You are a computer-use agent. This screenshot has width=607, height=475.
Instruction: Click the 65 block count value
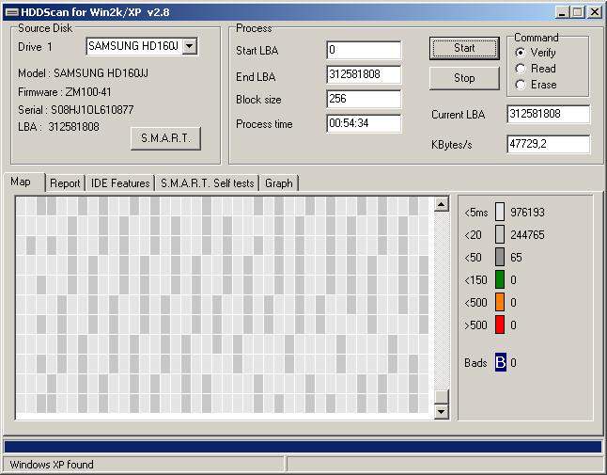tap(516, 258)
